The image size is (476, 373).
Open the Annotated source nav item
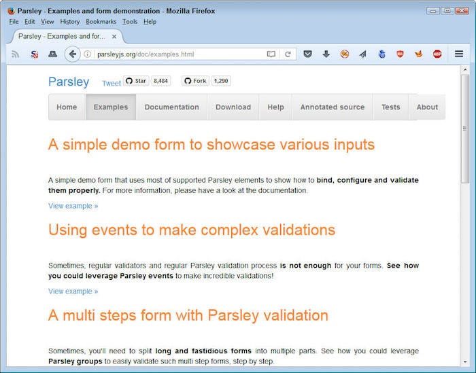pos(333,107)
